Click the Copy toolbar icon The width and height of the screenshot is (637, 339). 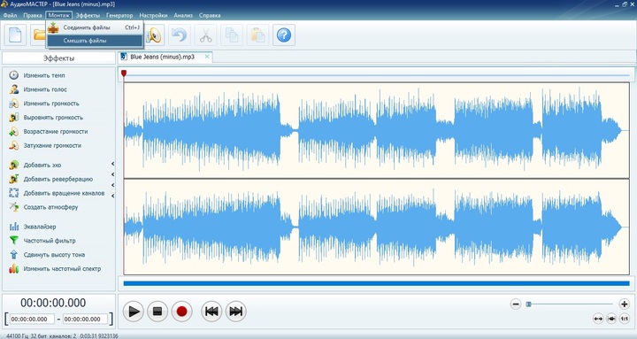point(232,35)
